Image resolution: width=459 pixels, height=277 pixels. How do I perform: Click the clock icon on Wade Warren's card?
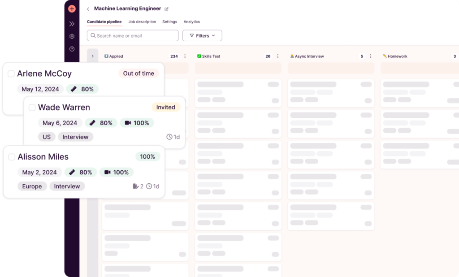(x=170, y=137)
